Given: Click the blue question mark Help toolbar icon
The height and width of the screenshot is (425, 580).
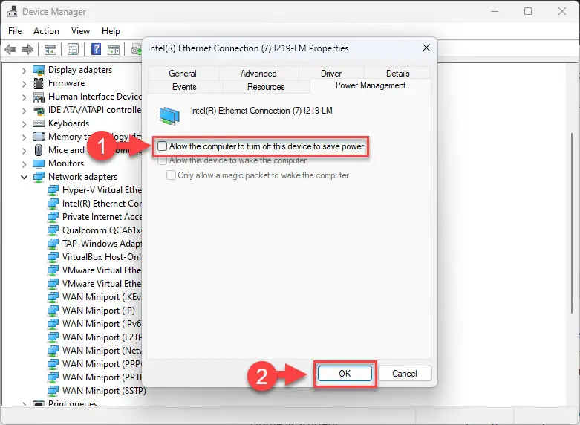Looking at the screenshot, I should 97,49.
